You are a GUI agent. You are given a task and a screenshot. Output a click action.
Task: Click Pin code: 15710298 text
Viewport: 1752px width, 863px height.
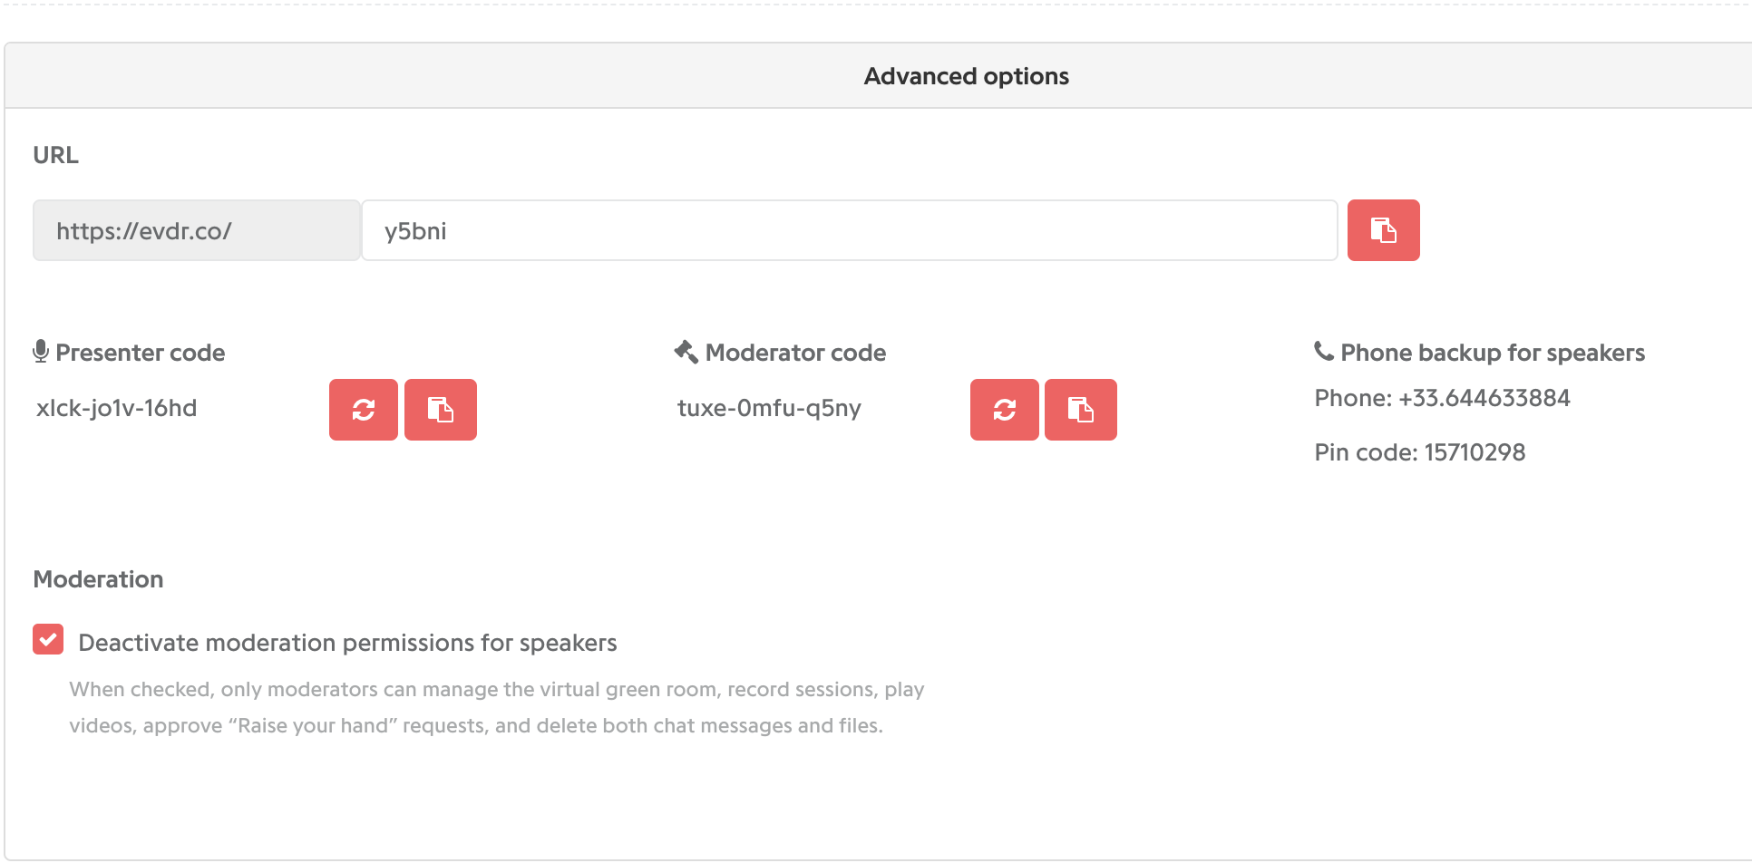tap(1420, 452)
